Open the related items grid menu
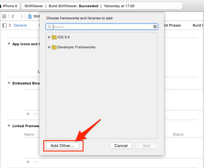The width and height of the screenshot is (204, 168). (x=4, y=16)
